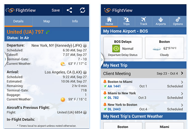Expand the Client Meeting trip chevron

pyautogui.click(x=182, y=74)
